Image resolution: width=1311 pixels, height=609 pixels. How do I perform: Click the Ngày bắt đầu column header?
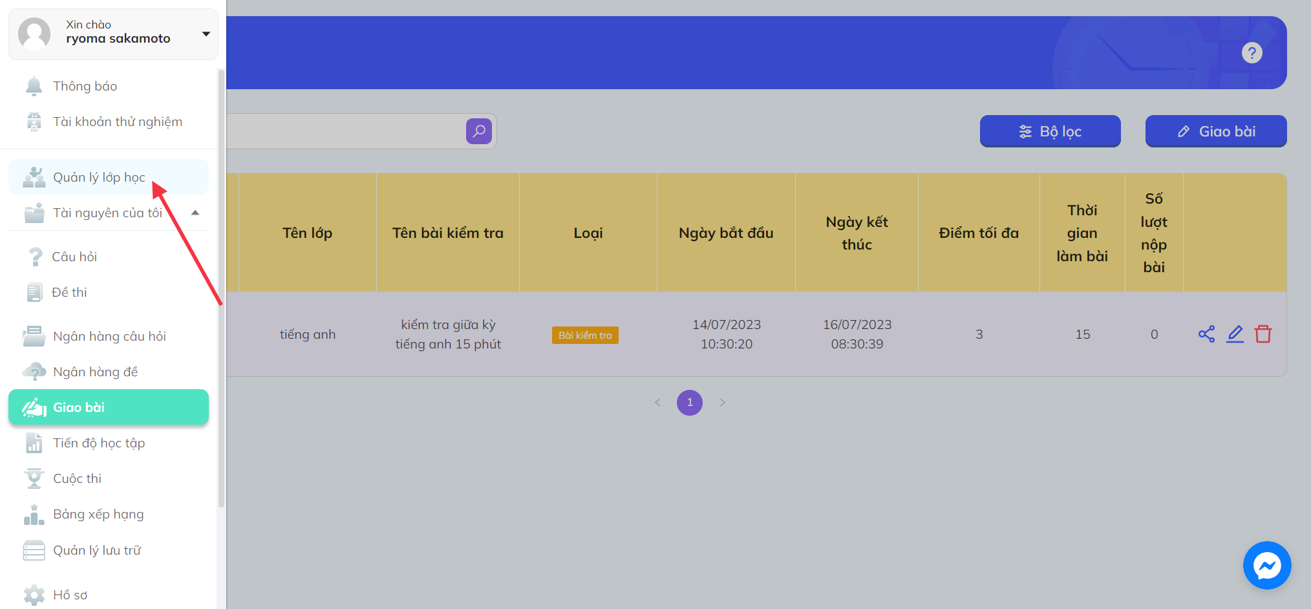pos(726,233)
